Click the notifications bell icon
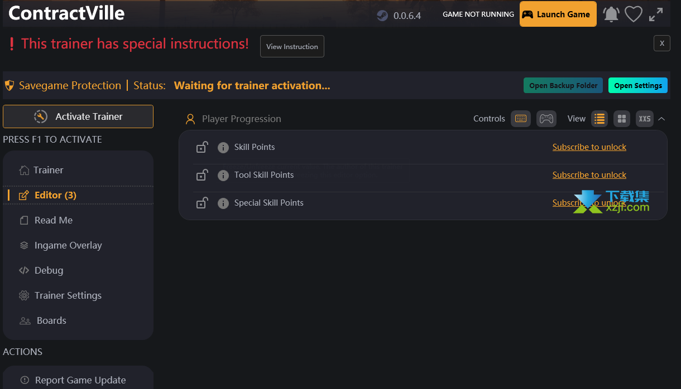The height and width of the screenshot is (389, 681). click(611, 14)
